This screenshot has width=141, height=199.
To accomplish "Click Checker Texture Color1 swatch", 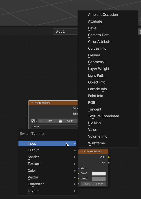I will 99,173.
